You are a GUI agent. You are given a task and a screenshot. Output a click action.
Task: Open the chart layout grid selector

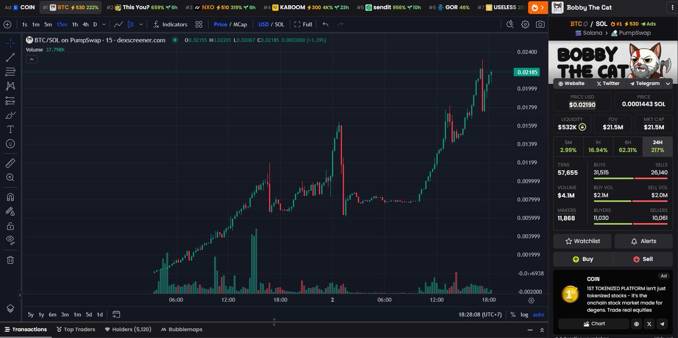(x=199, y=24)
